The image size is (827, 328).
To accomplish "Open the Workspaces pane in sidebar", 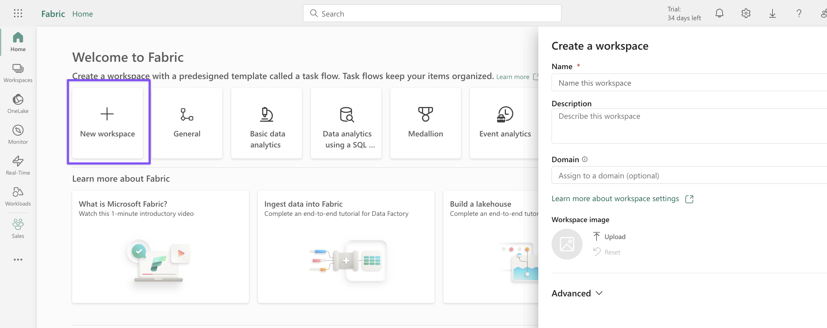I will 18,73.
